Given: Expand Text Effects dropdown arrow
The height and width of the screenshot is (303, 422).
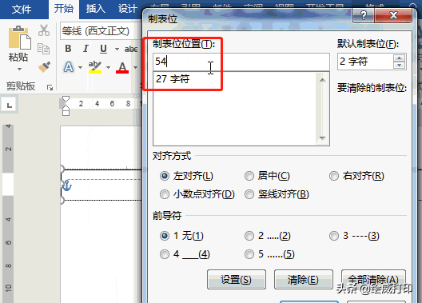Looking at the screenshot, I should 80,67.
